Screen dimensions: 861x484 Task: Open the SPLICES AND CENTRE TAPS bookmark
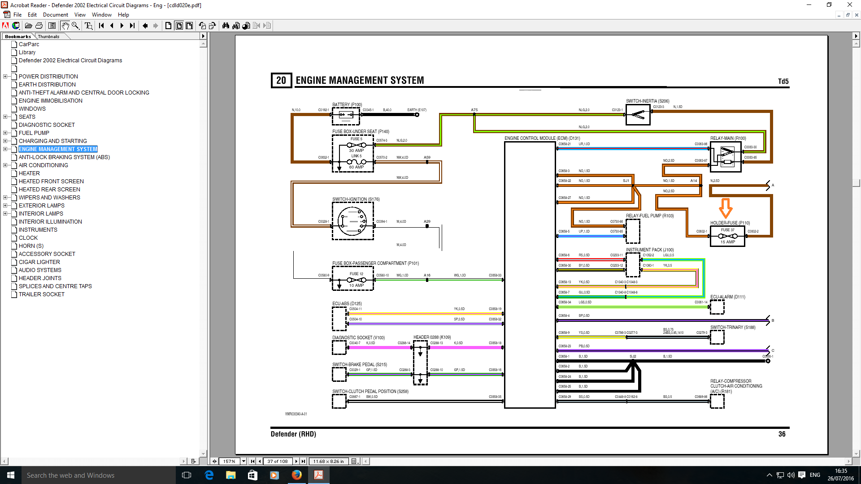coord(55,286)
